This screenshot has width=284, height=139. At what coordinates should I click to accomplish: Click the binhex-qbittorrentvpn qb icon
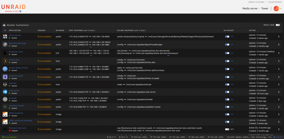point(5,69)
